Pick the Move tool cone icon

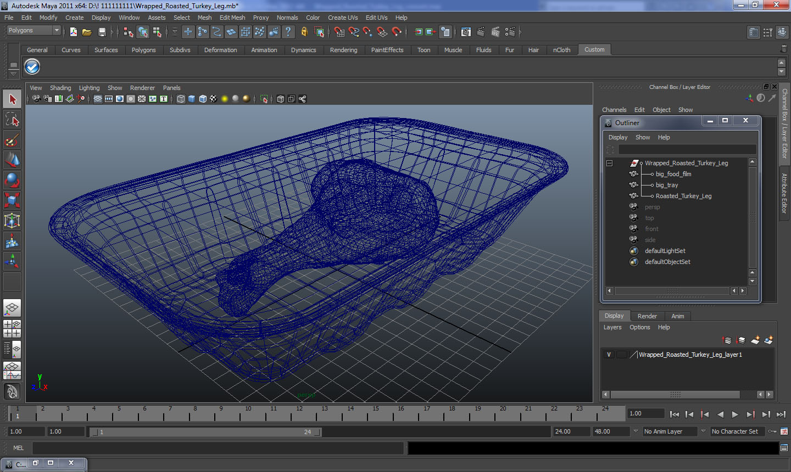[12, 160]
